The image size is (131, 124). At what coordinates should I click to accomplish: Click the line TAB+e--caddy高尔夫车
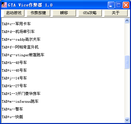tap(21, 39)
